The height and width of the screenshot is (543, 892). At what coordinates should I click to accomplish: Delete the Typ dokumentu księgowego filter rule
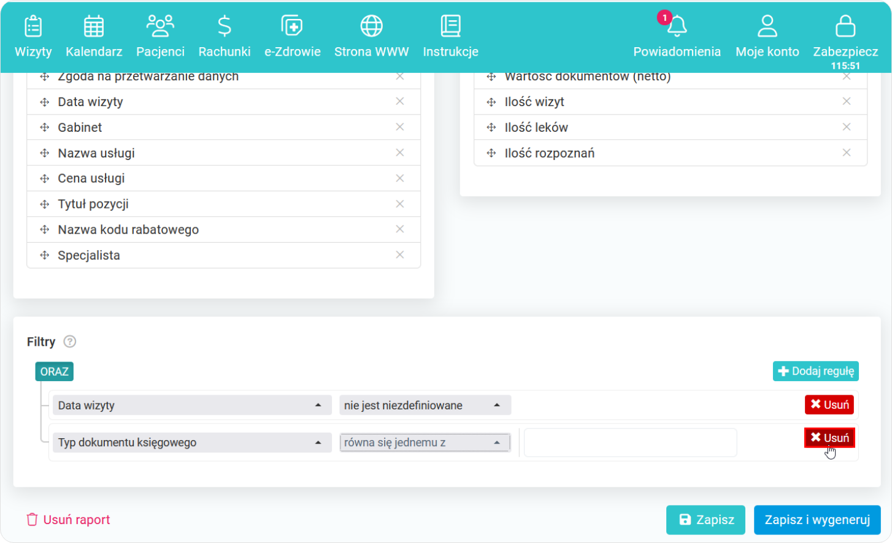coord(829,438)
